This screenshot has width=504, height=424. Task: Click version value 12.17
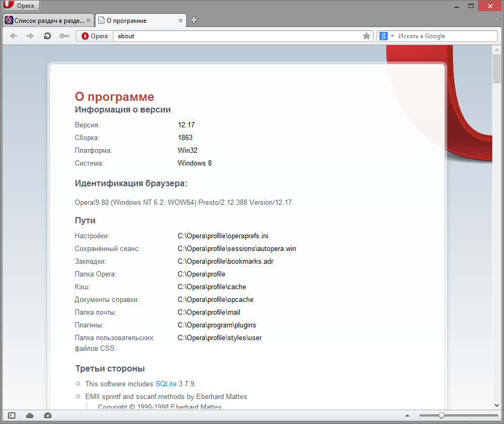point(186,125)
